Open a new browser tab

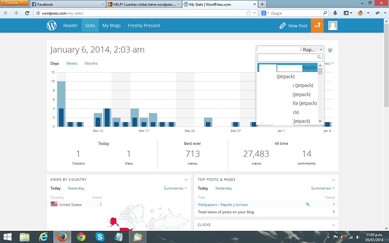262,4
